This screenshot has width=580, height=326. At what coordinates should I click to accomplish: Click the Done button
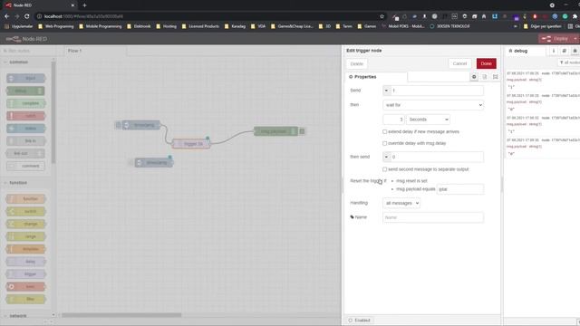[x=486, y=63]
